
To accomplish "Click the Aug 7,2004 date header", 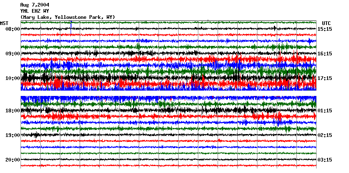I will coord(37,5).
